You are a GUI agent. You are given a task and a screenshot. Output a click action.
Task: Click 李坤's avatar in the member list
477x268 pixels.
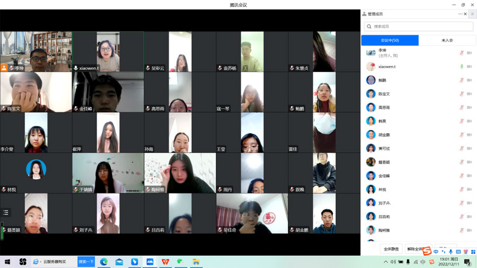pos(370,53)
